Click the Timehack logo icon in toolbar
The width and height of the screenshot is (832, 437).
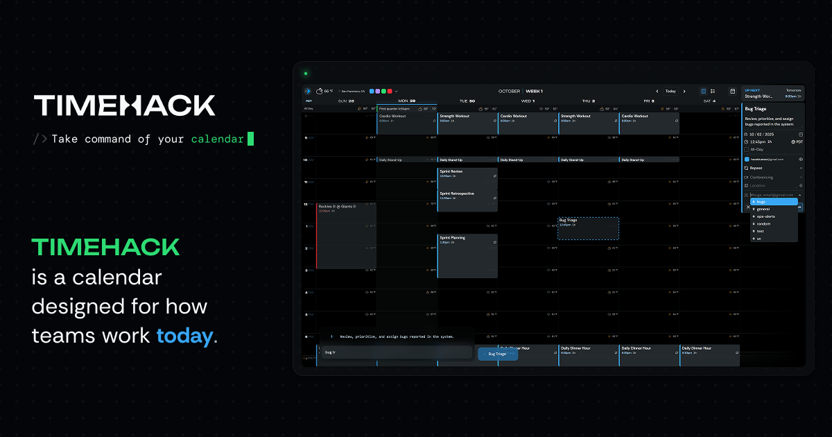coord(307,91)
